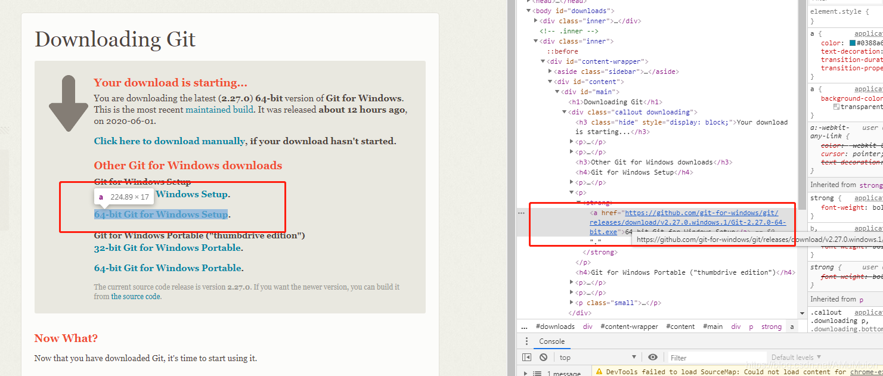Select the Console drawer tab
Image resolution: width=883 pixels, height=376 pixels.
click(x=552, y=341)
